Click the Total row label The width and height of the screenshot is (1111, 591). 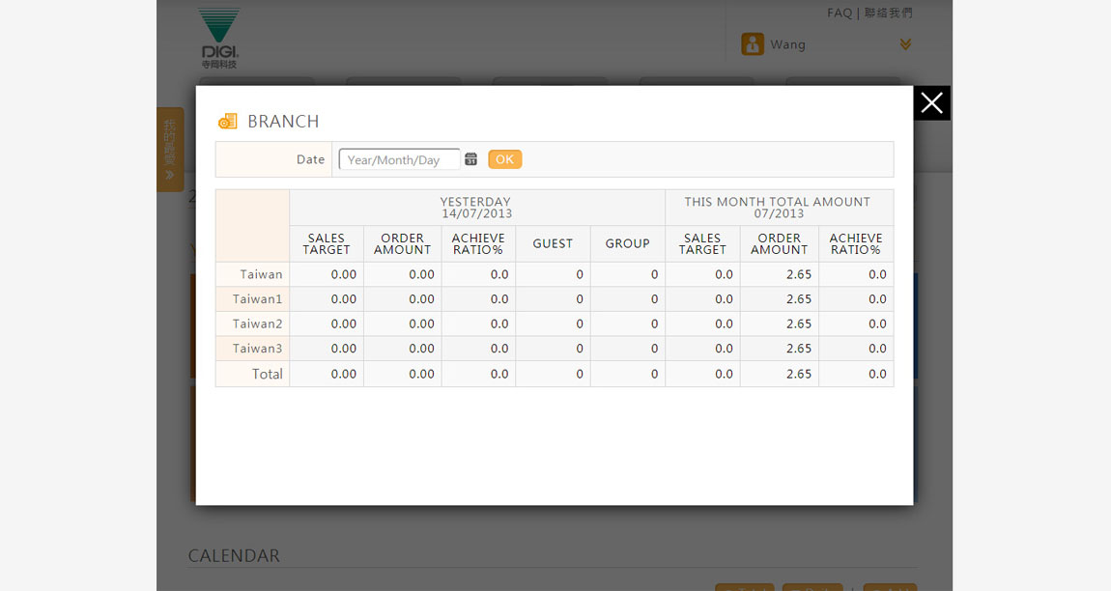pyautogui.click(x=267, y=374)
